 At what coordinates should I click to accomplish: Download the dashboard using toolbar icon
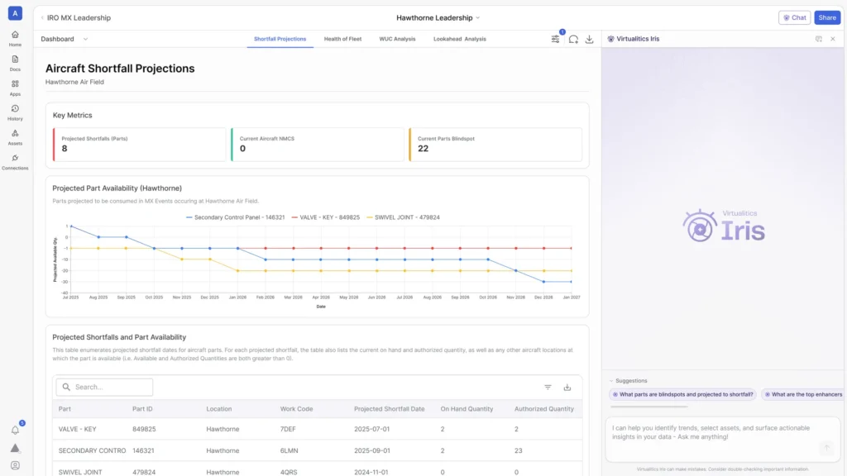pos(590,39)
